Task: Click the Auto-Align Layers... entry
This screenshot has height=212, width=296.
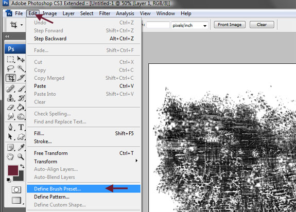Action: point(84,169)
